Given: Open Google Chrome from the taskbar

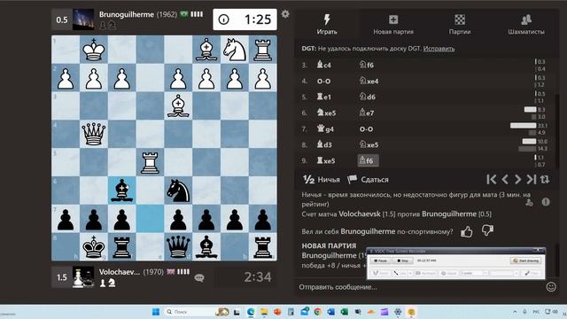Looking at the screenshot, I should [x=317, y=312].
